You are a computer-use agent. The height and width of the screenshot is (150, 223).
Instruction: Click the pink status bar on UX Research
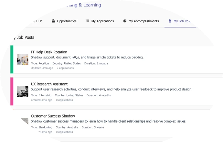pos(12,91)
